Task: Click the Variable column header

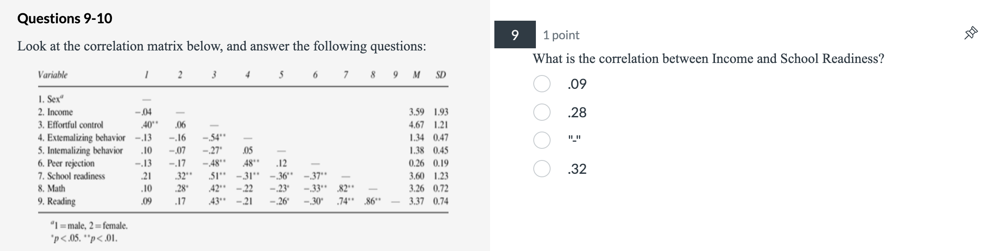Action: click(x=51, y=75)
